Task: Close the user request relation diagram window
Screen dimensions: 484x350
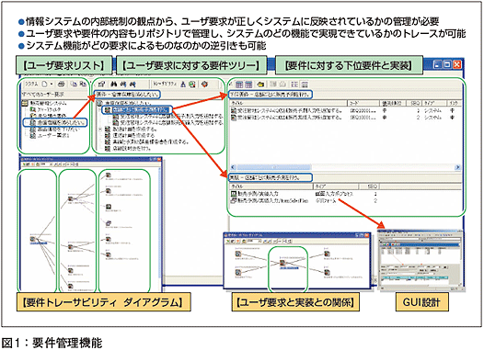Action: tap(366, 235)
